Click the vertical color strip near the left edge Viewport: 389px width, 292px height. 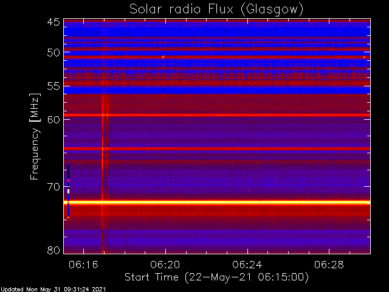coord(68,190)
